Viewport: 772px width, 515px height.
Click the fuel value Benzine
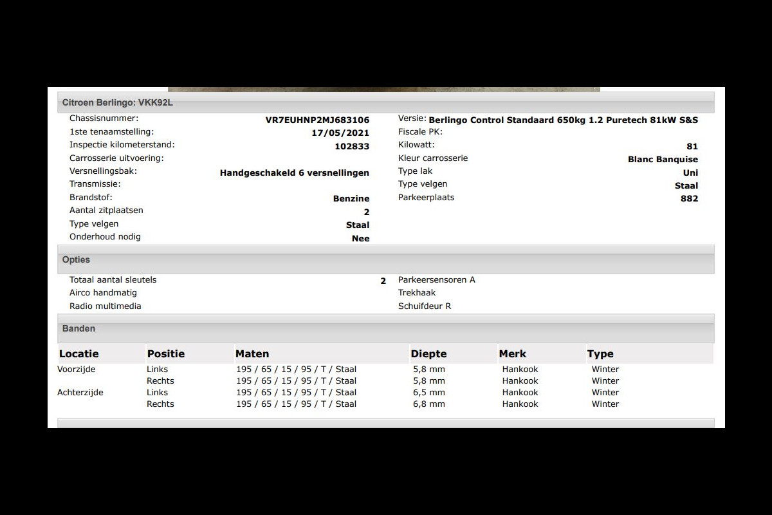(x=351, y=199)
